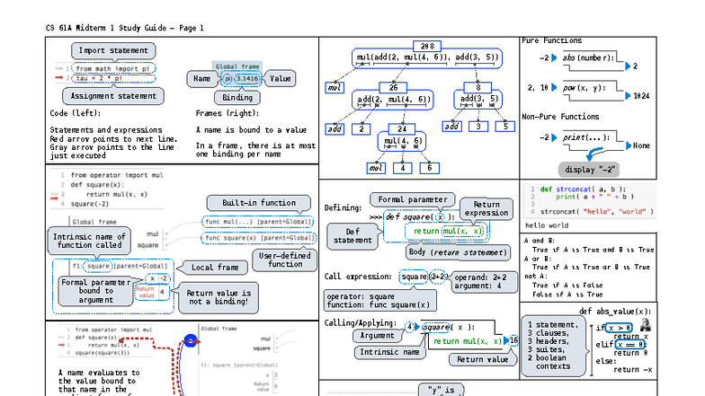Select the 'A or B:' boolean heading
The width and height of the screenshot is (705, 396).
pyautogui.click(x=538, y=259)
